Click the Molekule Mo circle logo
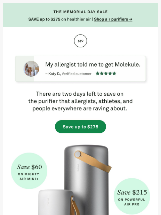 click(x=80, y=41)
